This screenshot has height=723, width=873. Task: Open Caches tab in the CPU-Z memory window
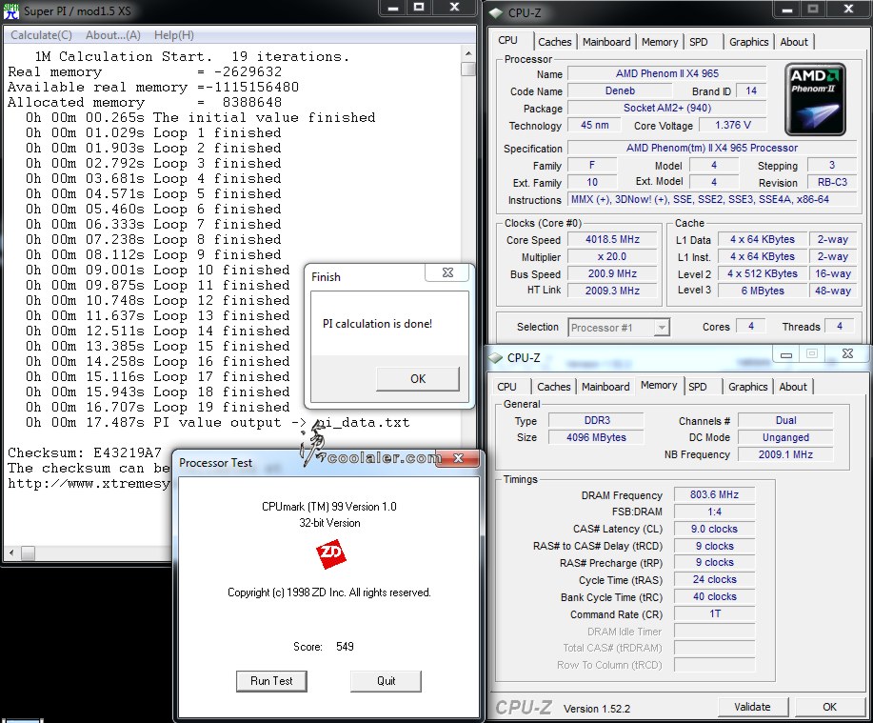(553, 387)
